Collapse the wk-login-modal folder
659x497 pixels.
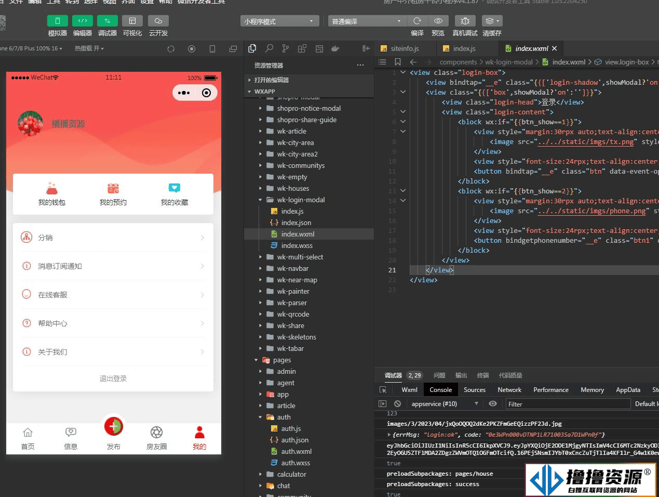tap(309, 200)
